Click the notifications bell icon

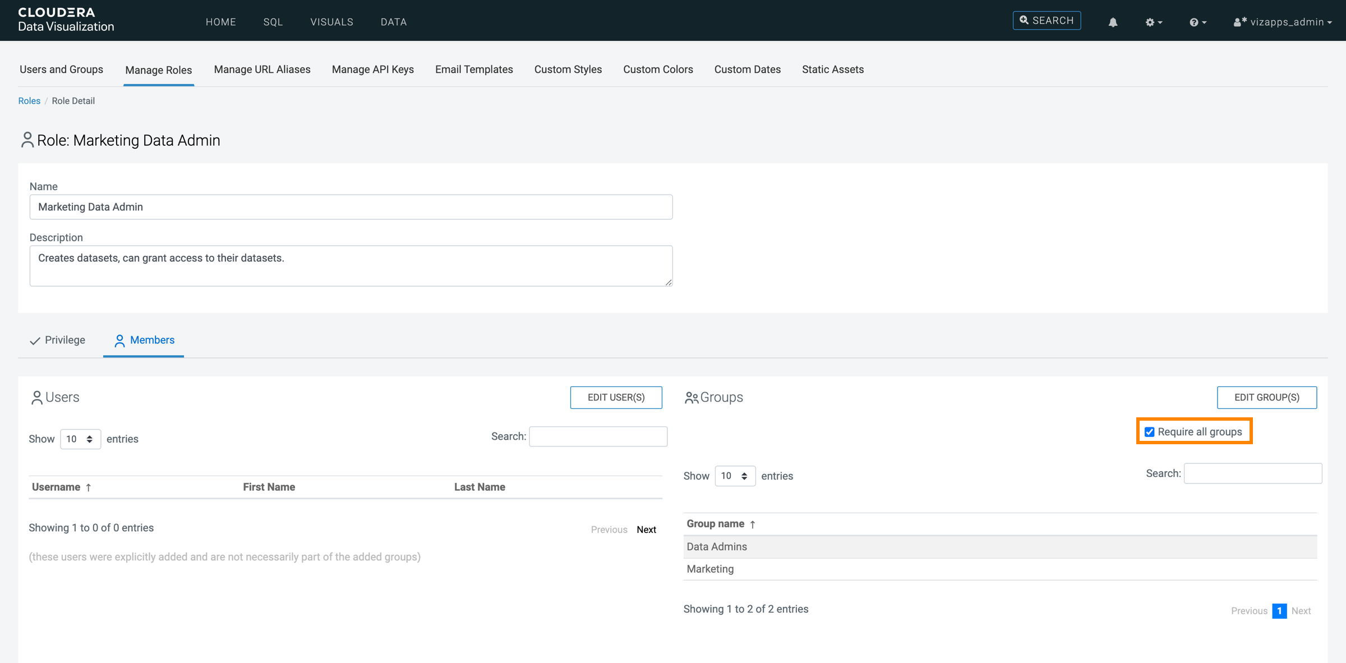[x=1113, y=22]
